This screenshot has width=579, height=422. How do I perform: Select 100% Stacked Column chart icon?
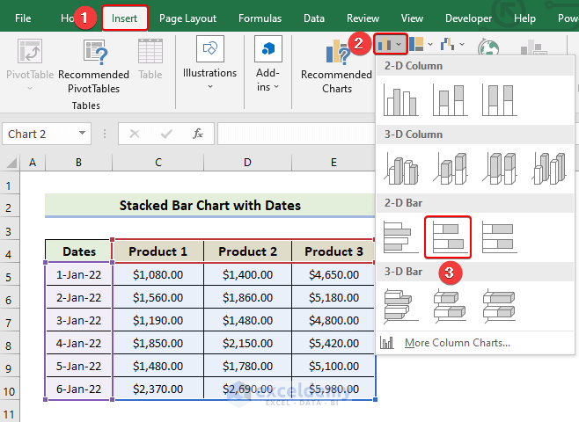[498, 100]
